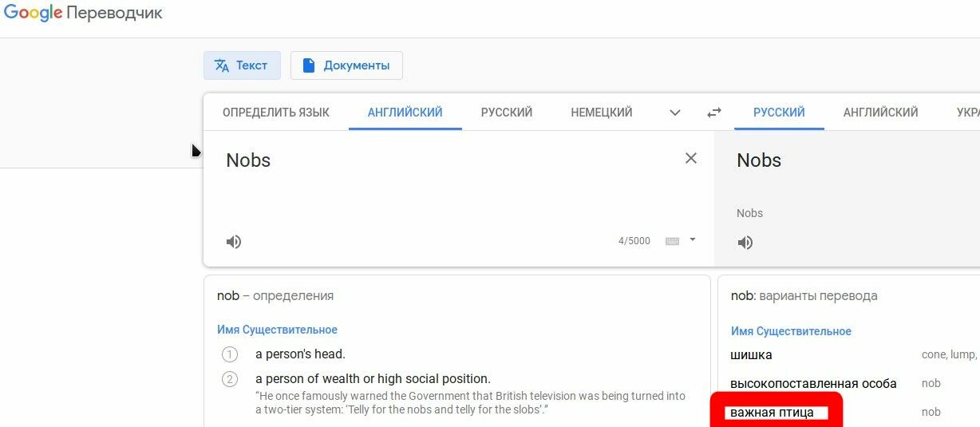This screenshot has height=427, width=980.
Task: Expand keyboard input method options arrow
Action: click(x=693, y=239)
